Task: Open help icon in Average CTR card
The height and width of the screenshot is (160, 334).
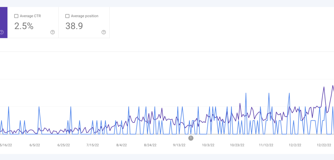Action: coord(53,32)
